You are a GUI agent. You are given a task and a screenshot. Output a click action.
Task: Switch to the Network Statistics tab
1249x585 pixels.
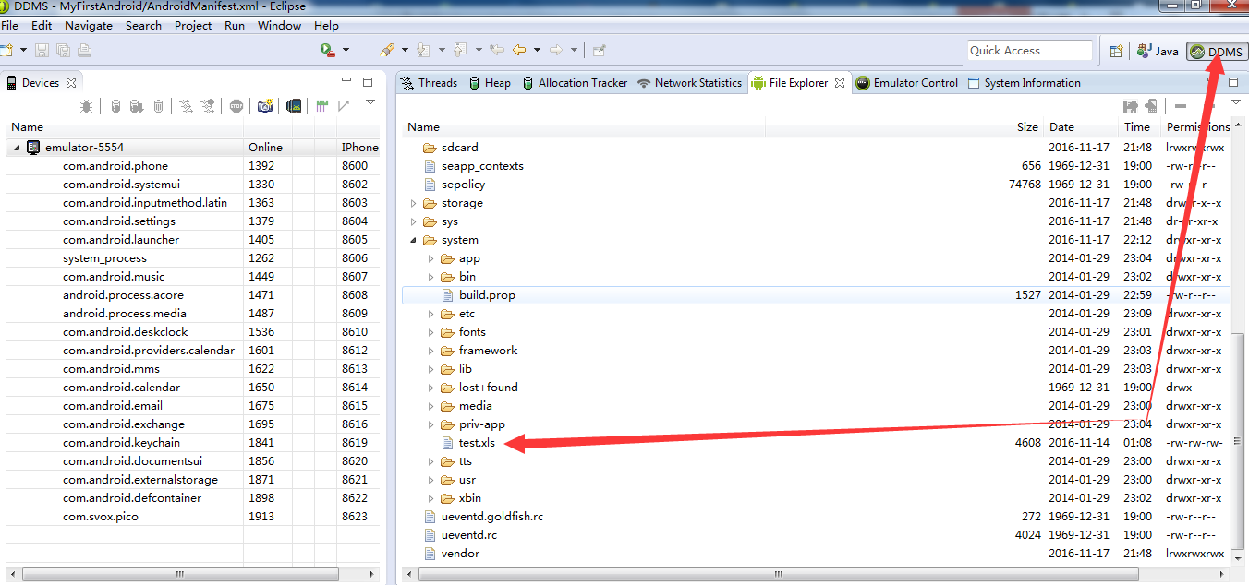[x=689, y=83]
